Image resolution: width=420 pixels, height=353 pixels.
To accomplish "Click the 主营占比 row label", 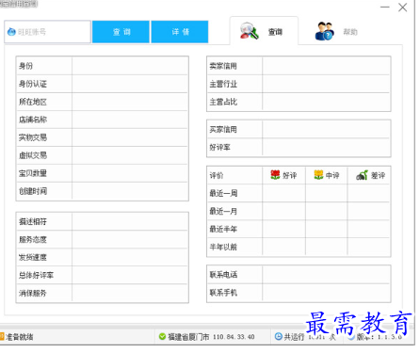I will click(223, 102).
